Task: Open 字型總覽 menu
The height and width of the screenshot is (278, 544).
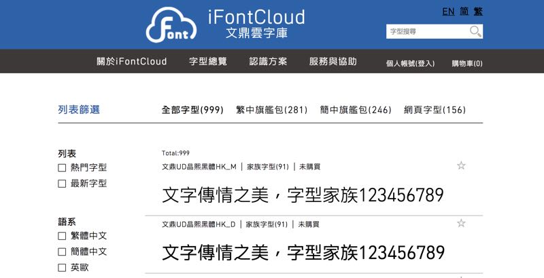Action: (208, 62)
